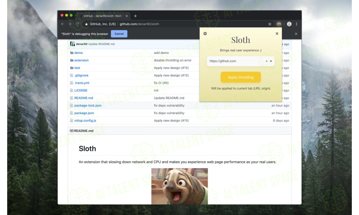Bookmark this page with the star icon
Screen dimensions: 359x215
[x=270, y=24]
